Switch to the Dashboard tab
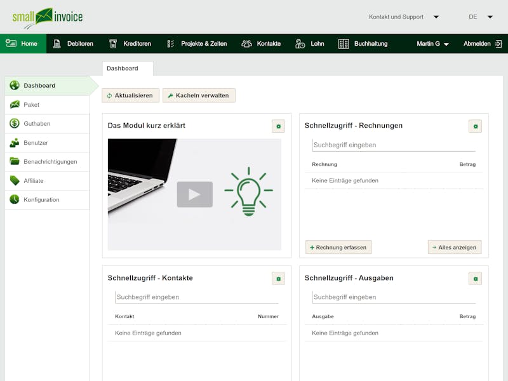 pyautogui.click(x=122, y=69)
